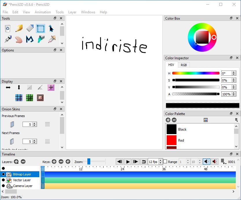
Task: Add a new keyframe
Action: [x=54, y=162]
